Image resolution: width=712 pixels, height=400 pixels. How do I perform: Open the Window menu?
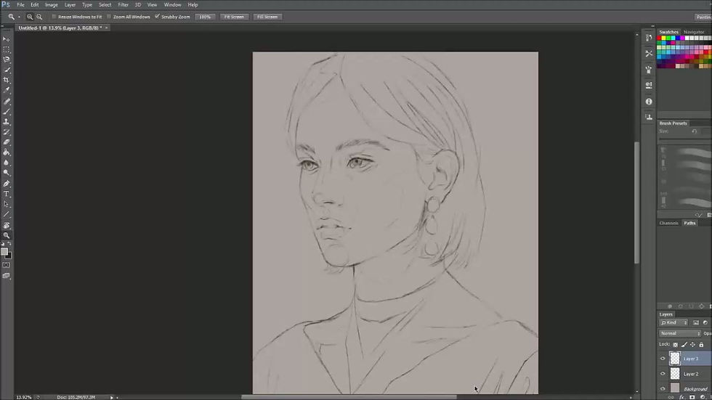coord(173,4)
